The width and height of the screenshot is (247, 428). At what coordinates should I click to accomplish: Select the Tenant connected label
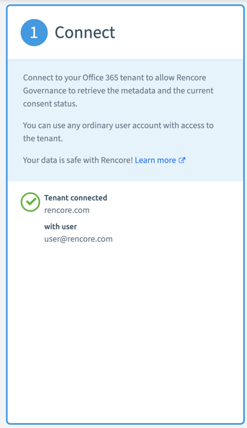[x=76, y=198]
